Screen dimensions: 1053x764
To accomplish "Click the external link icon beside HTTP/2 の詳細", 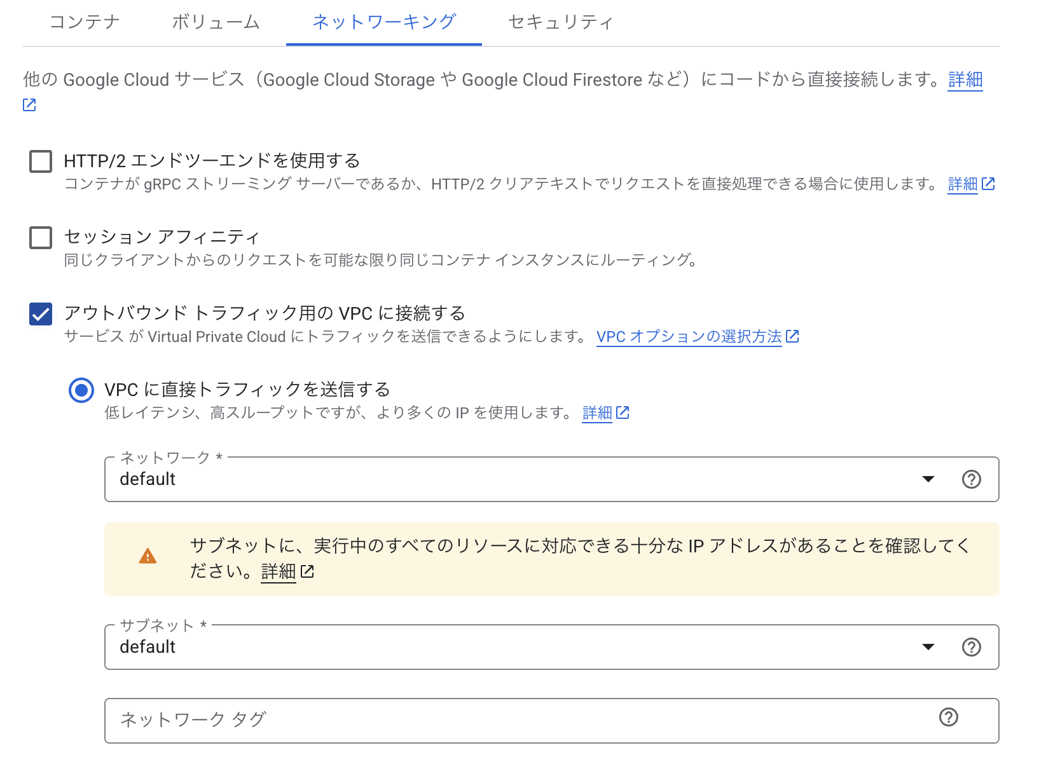I will click(988, 184).
